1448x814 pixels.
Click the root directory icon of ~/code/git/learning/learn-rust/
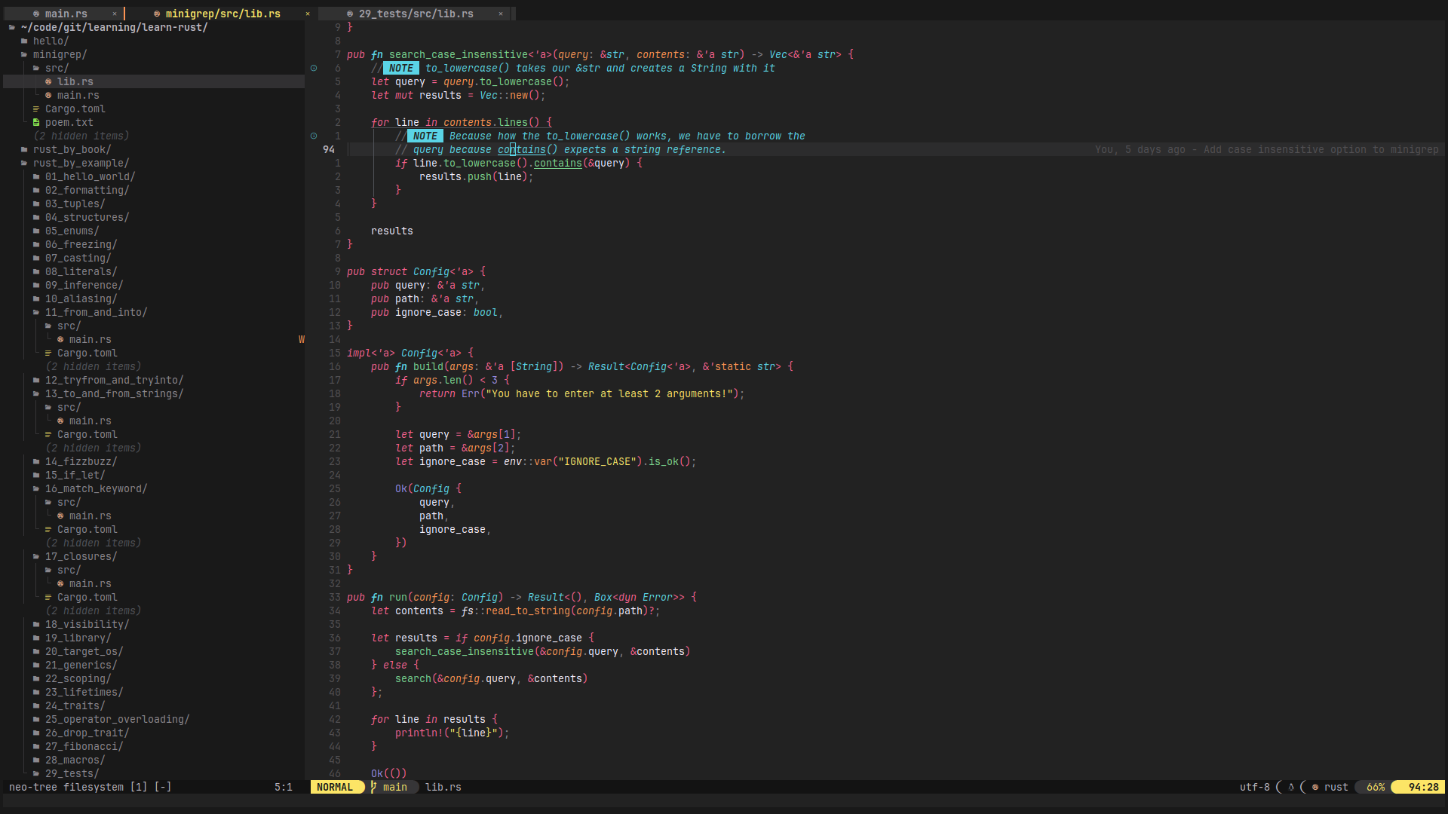coord(12,27)
